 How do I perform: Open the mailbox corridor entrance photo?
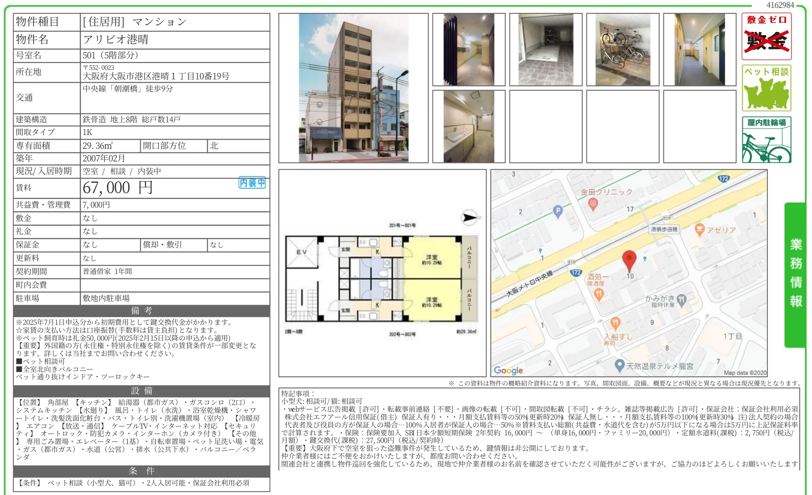(469, 49)
